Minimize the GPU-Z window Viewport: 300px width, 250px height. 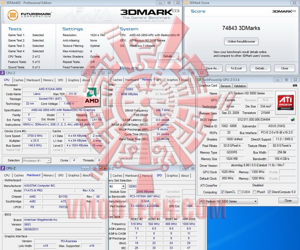277,80
